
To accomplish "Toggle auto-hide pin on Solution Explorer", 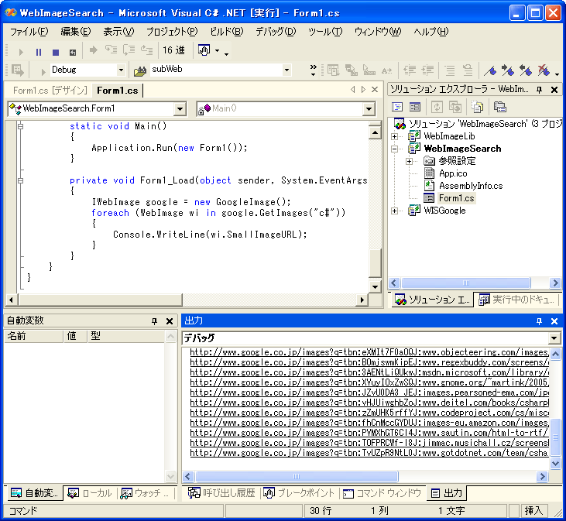I will coord(540,90).
